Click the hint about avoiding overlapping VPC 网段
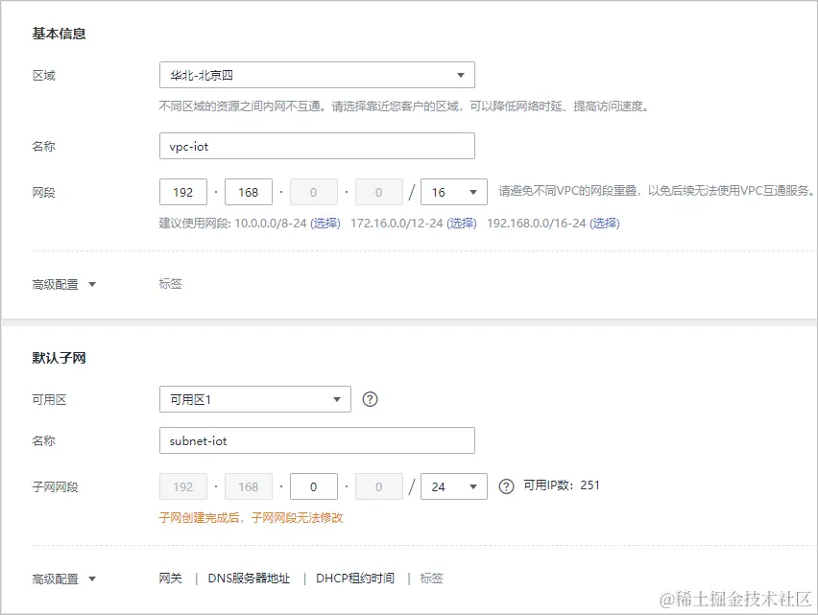Viewport: 818px width, 615px height. click(x=657, y=191)
